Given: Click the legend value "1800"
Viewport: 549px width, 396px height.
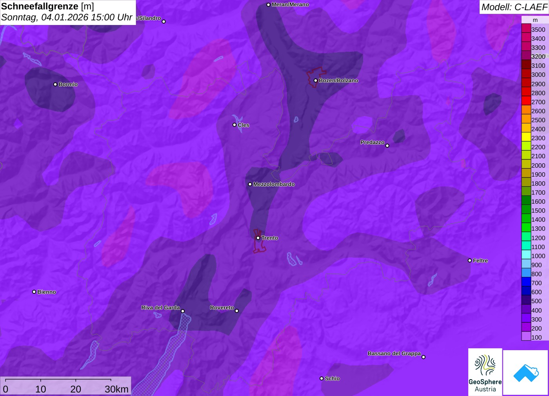Looking at the screenshot, I should [x=538, y=183].
